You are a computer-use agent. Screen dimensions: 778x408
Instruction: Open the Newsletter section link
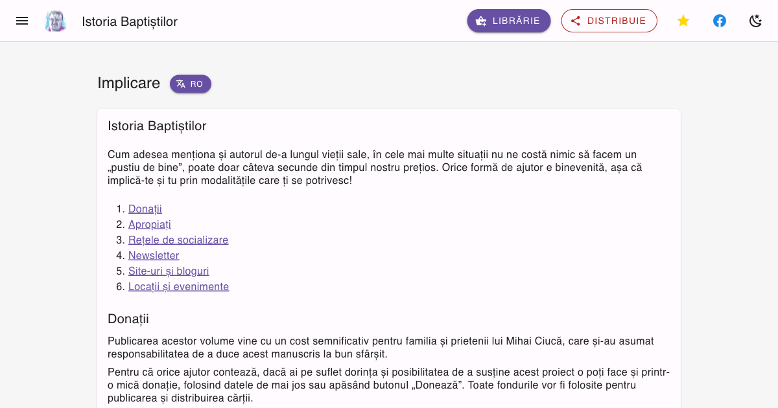pyautogui.click(x=154, y=255)
